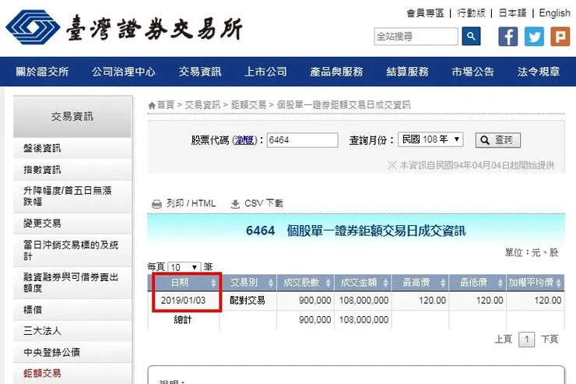
Task: Click page number 1 button
Action: [x=526, y=339]
